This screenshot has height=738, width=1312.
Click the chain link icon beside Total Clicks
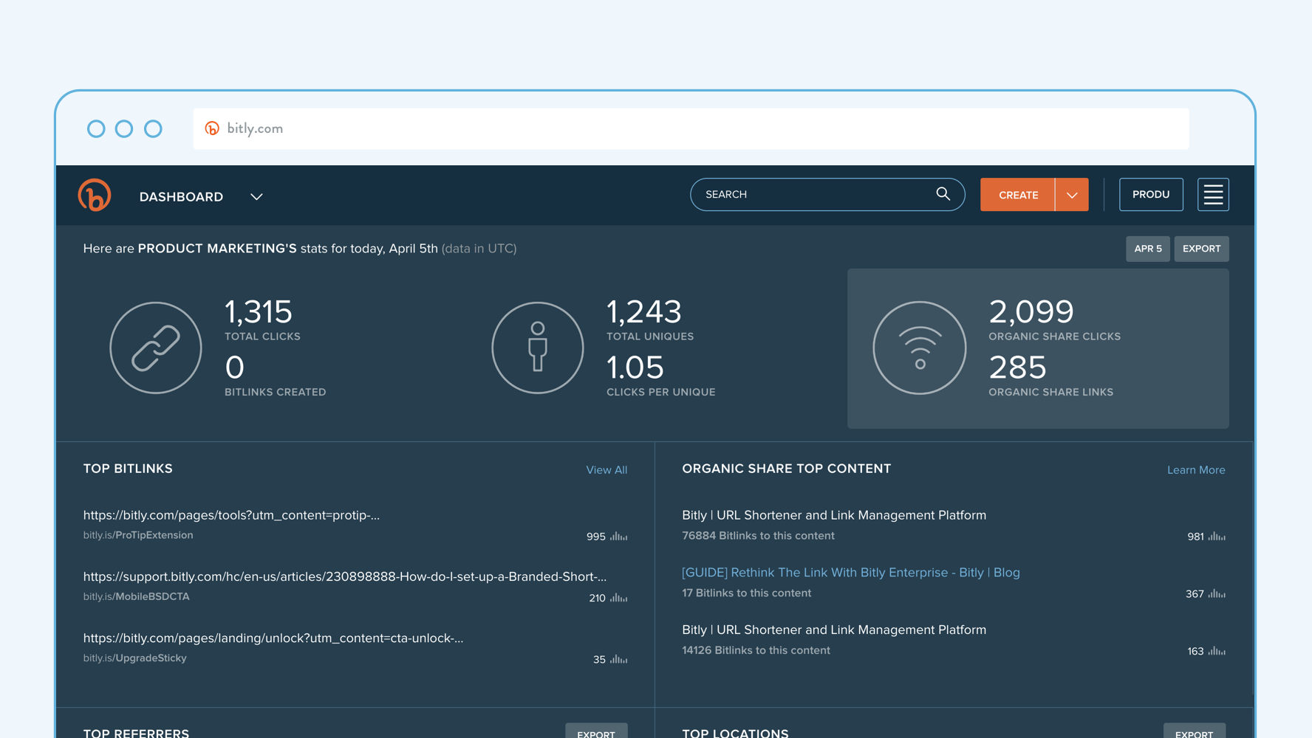pos(156,348)
